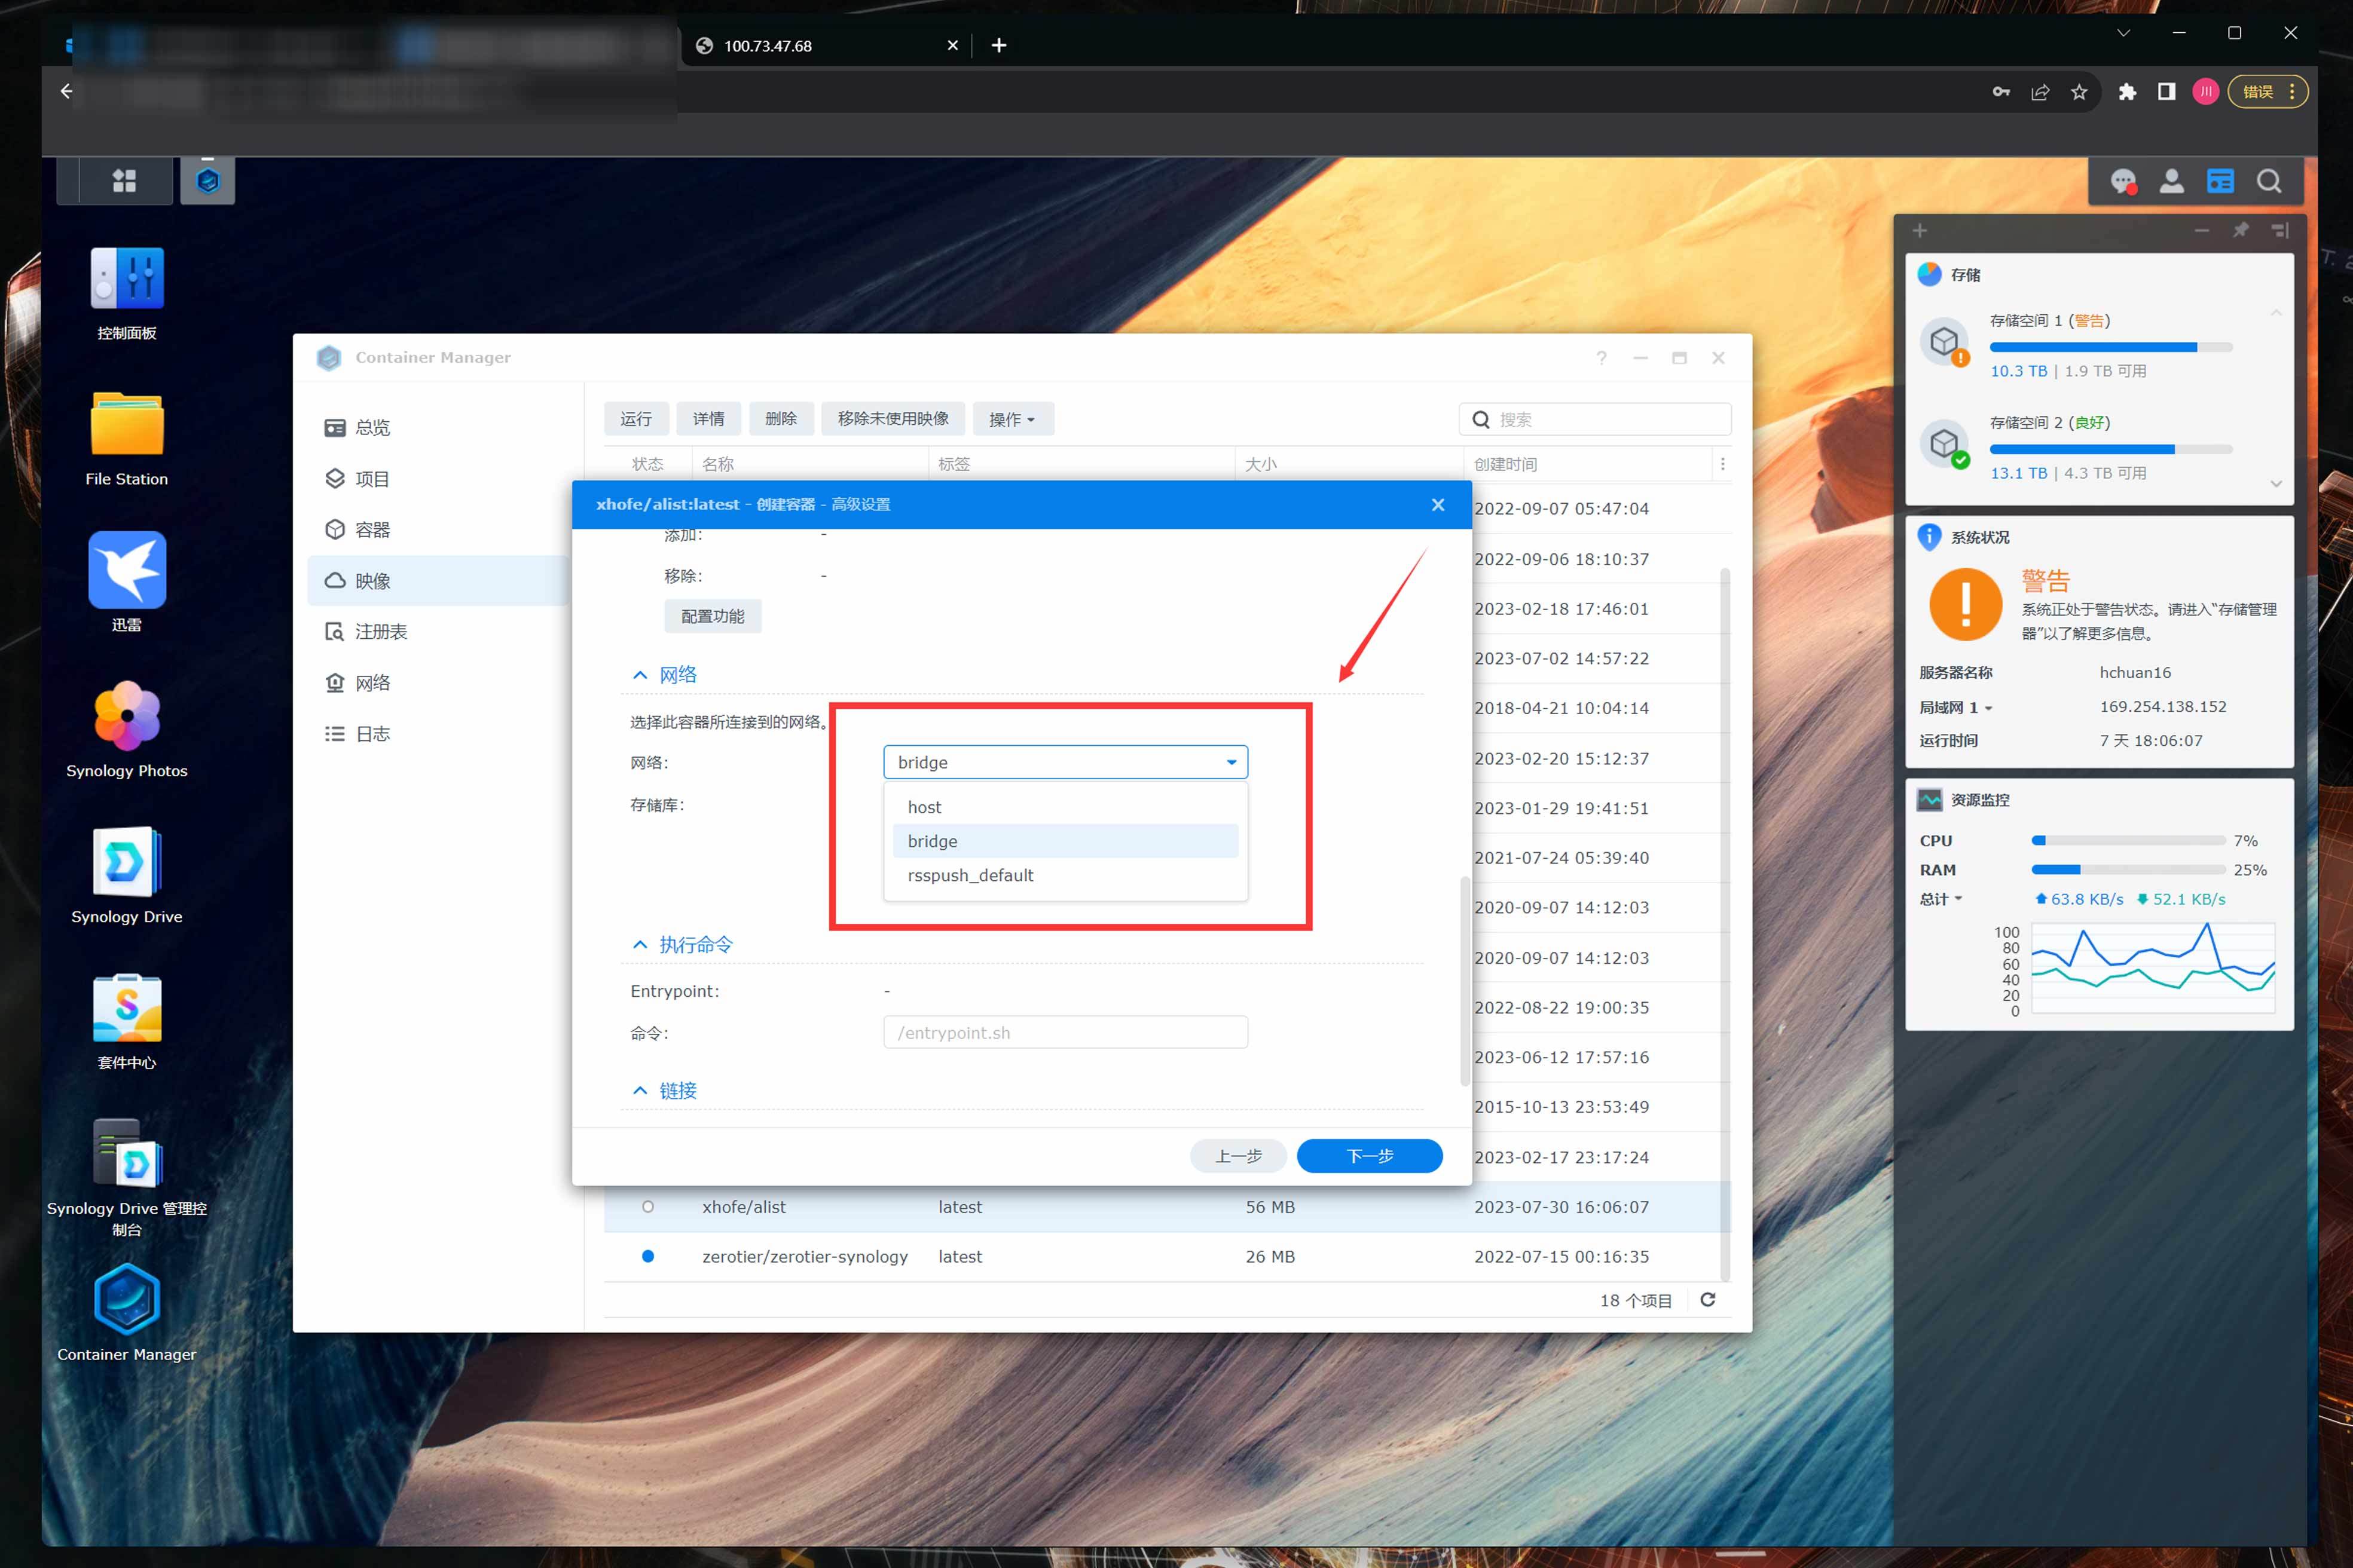Click the DSM main menu grid icon
This screenshot has height=1568, width=2353.
point(124,181)
